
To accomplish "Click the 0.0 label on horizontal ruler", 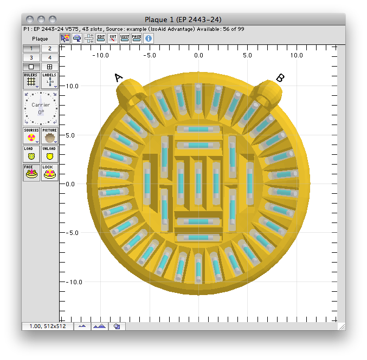I will pos(198,55).
